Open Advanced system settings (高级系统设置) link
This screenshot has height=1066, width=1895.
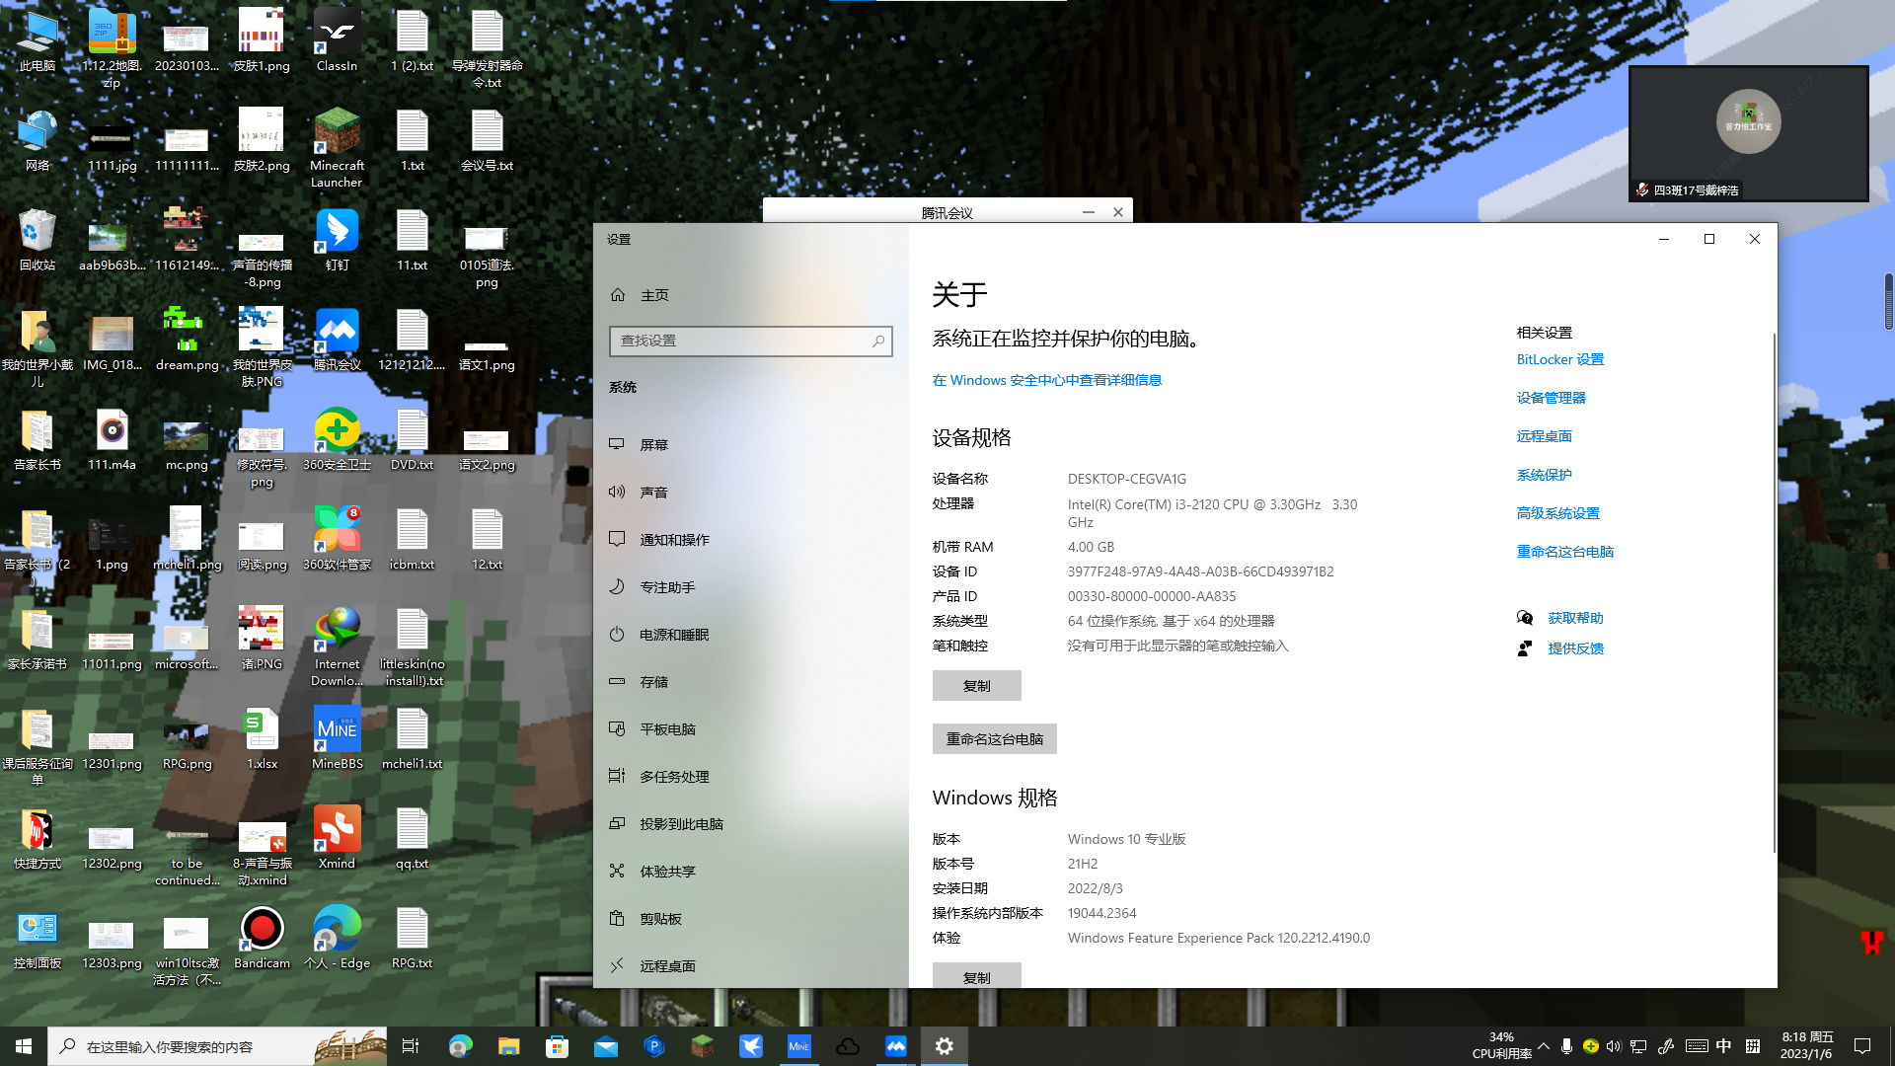click(x=1558, y=514)
